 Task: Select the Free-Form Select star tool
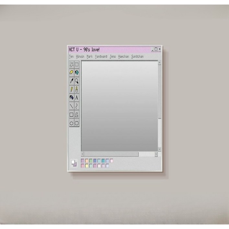pyautogui.click(x=72, y=64)
